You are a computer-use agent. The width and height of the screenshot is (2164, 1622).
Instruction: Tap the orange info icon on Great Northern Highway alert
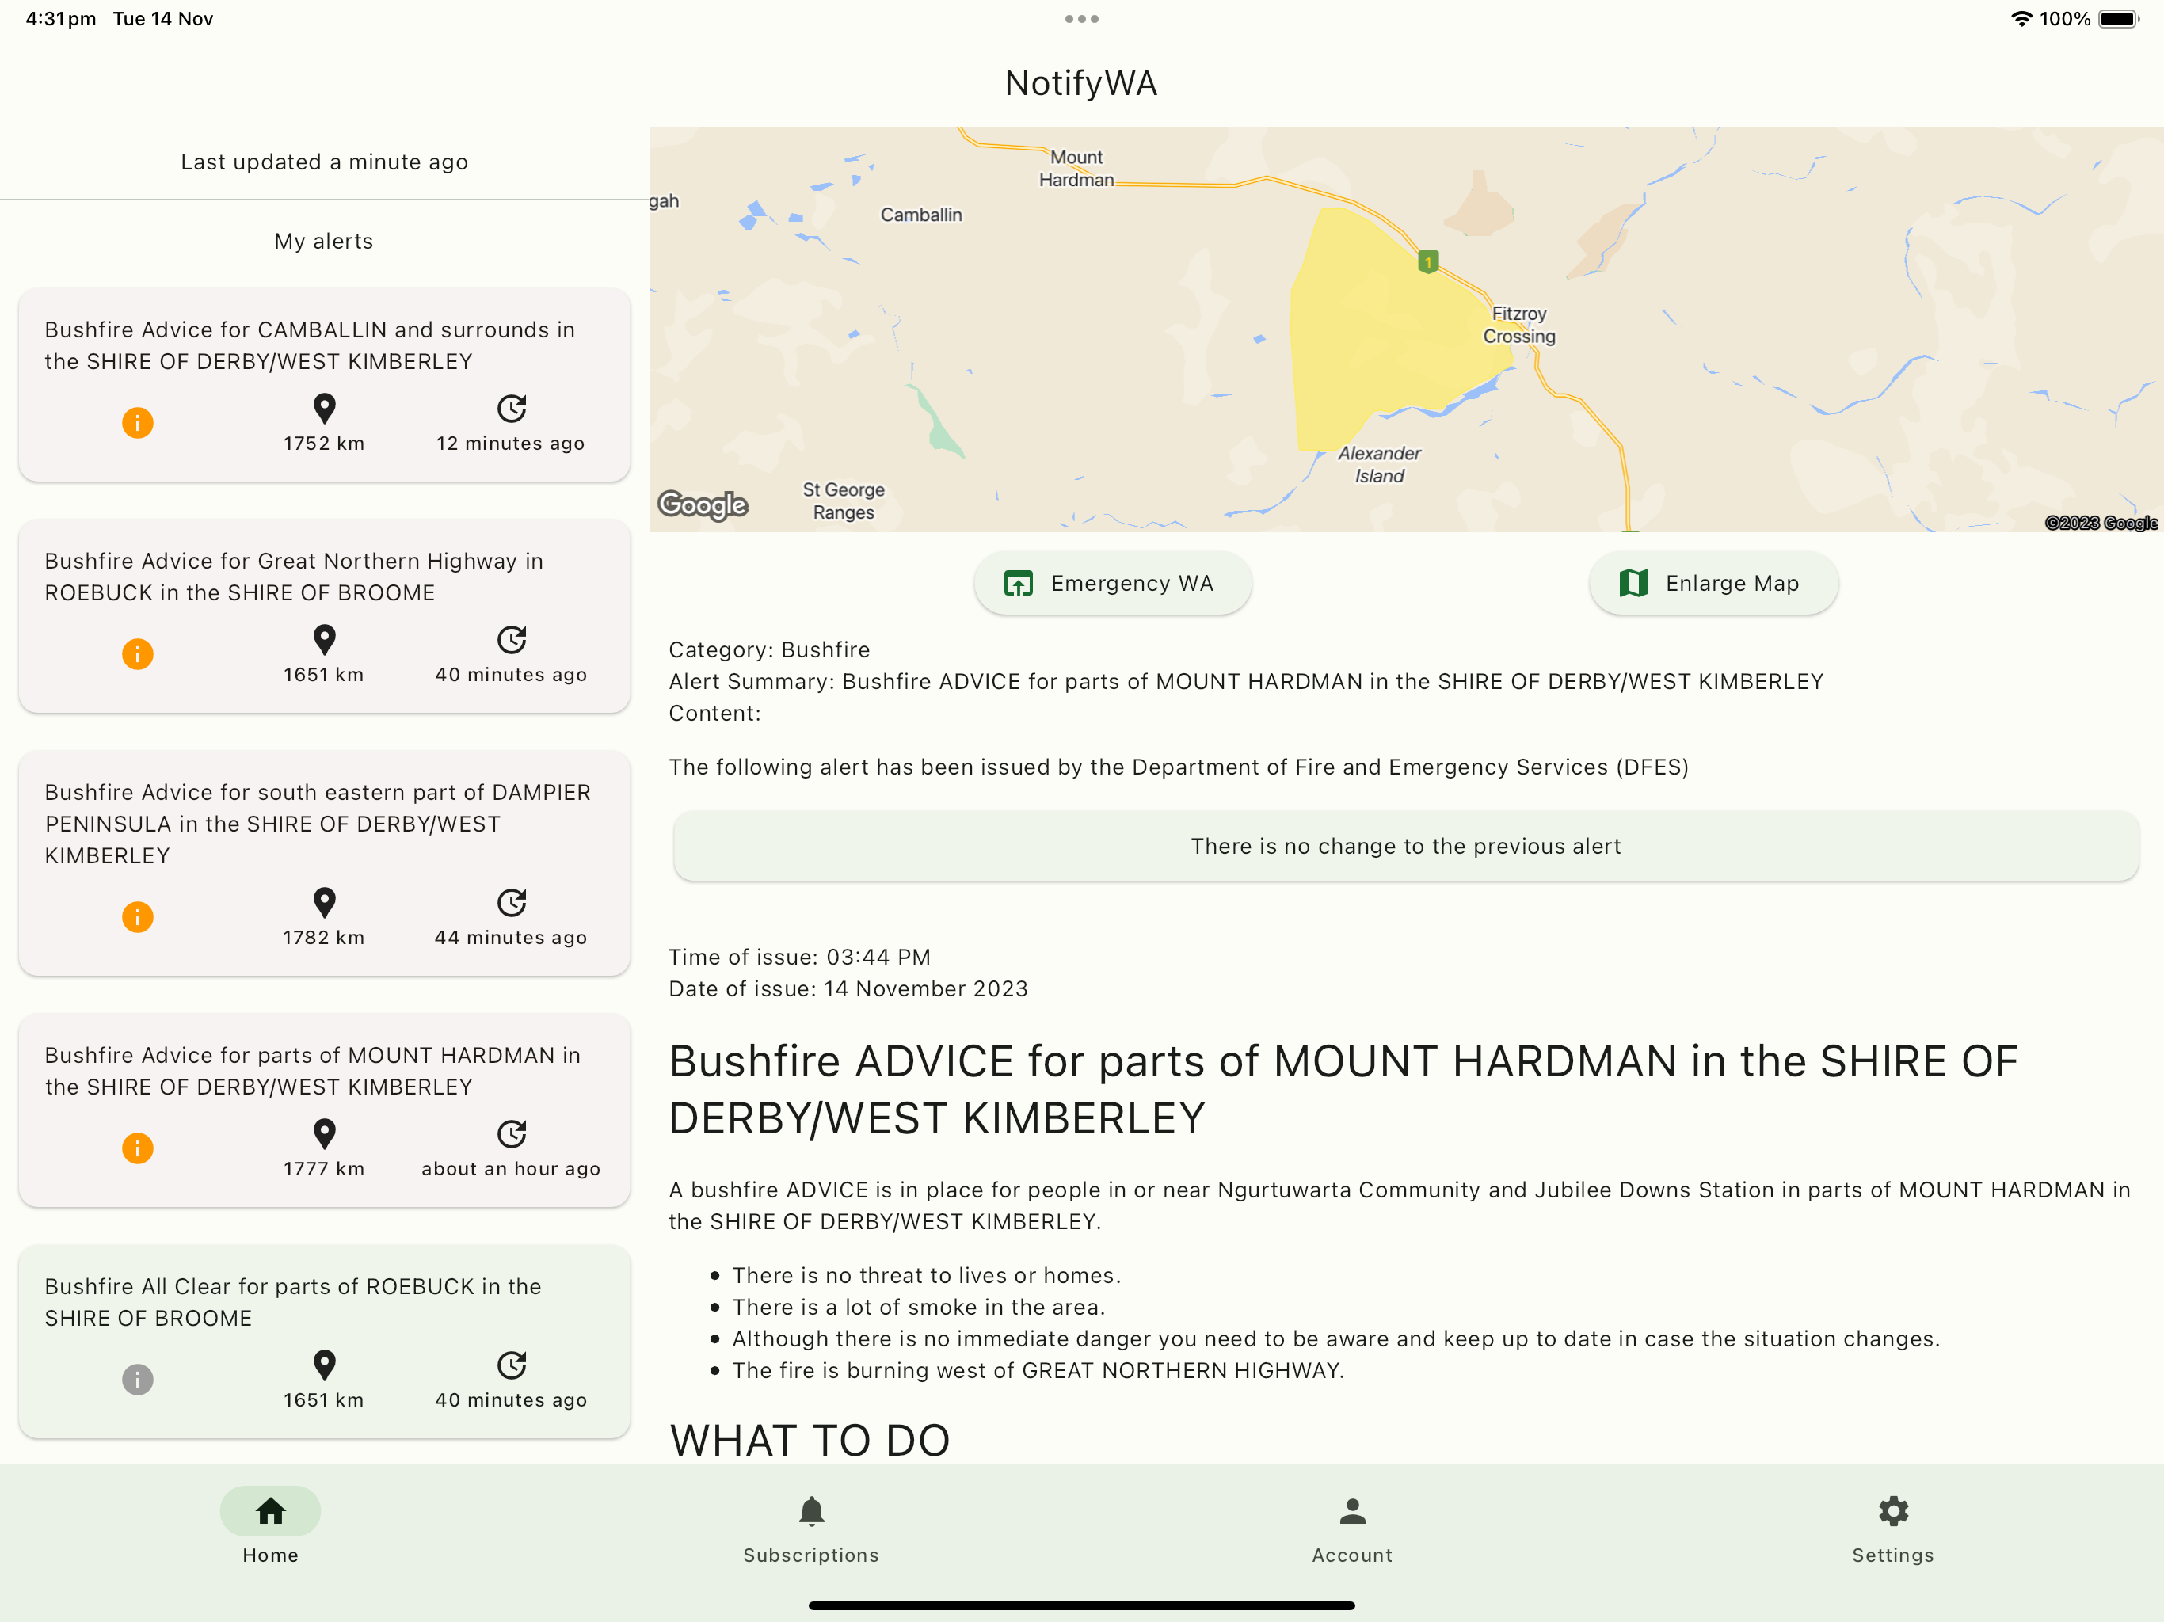[137, 653]
